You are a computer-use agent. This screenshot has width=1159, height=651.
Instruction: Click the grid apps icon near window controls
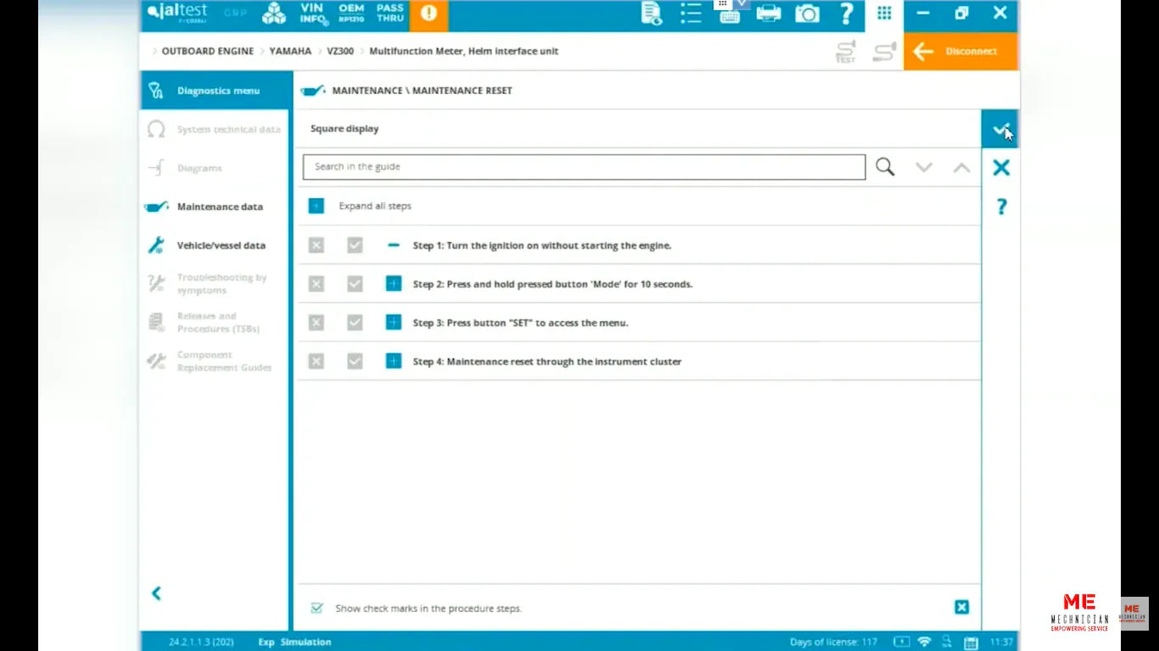(x=882, y=12)
